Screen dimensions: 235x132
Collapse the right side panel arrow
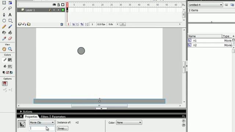tap(187, 66)
